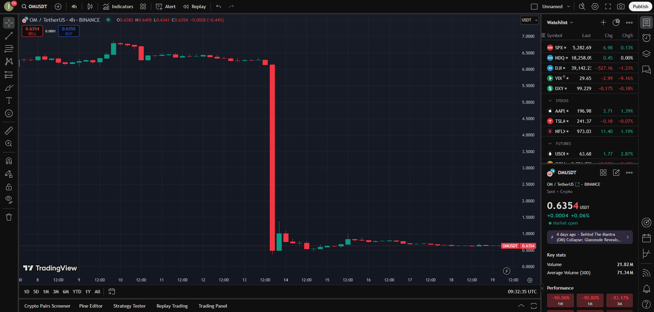Set the chart range to 3M

pos(56,292)
